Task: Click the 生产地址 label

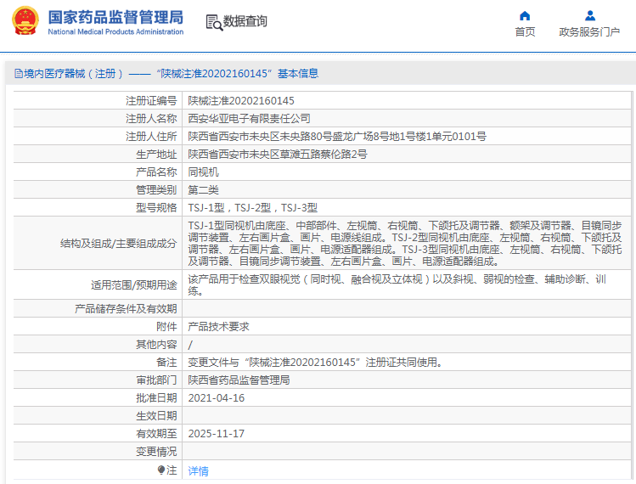Action: click(x=156, y=155)
